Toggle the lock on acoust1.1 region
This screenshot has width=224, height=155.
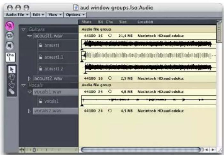tap(41, 57)
